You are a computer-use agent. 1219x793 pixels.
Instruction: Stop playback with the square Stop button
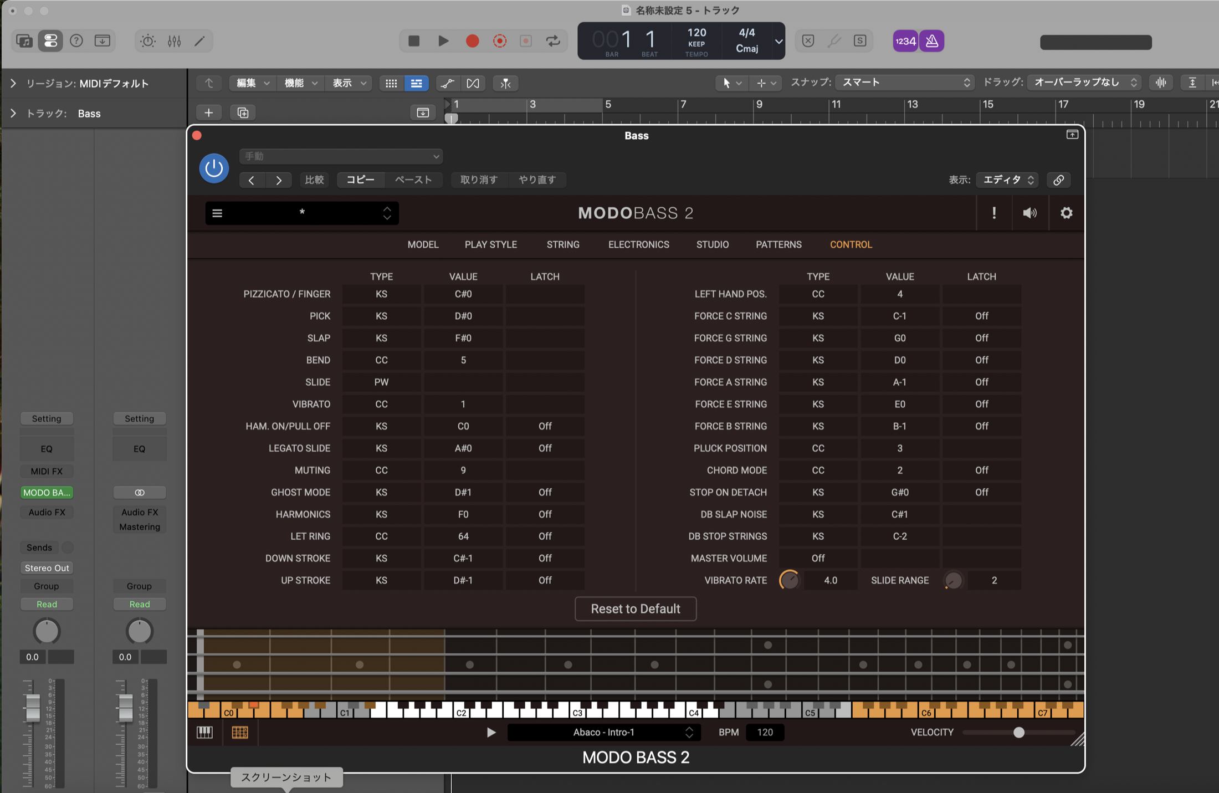point(414,41)
